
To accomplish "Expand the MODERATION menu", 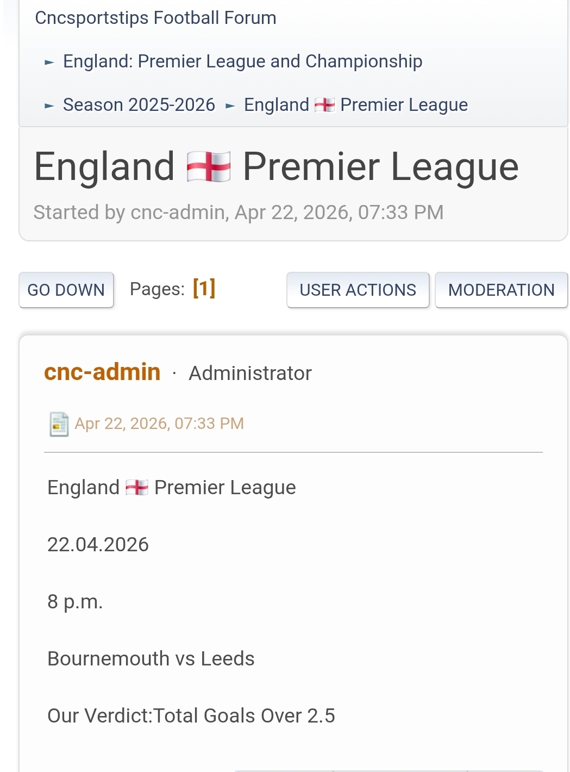I will click(501, 290).
